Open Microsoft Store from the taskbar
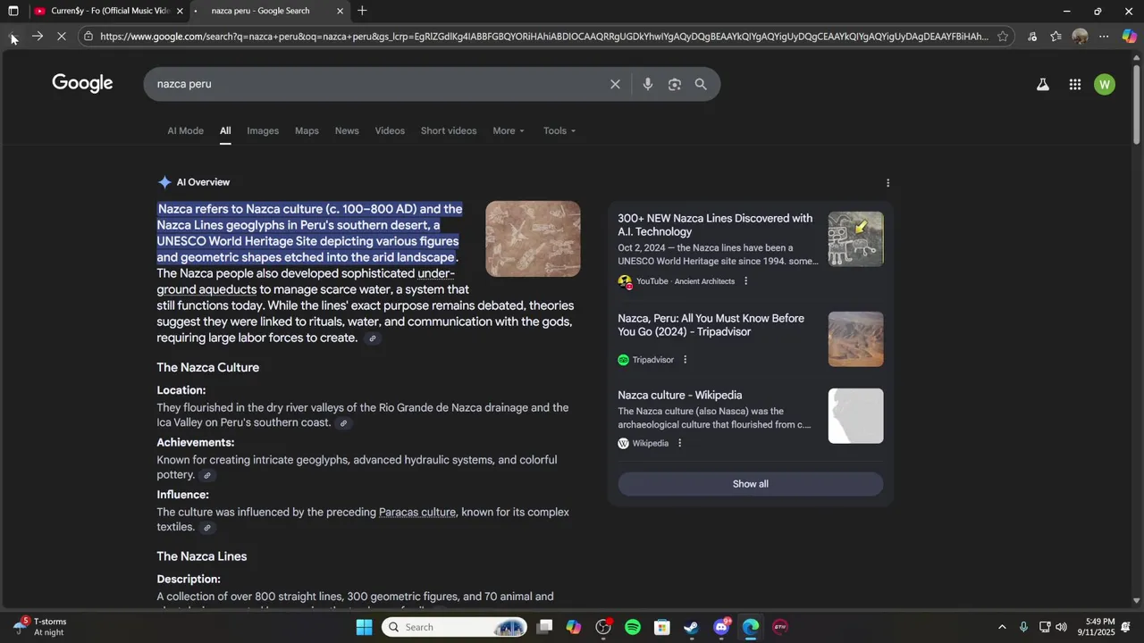The width and height of the screenshot is (1144, 643). tap(662, 627)
